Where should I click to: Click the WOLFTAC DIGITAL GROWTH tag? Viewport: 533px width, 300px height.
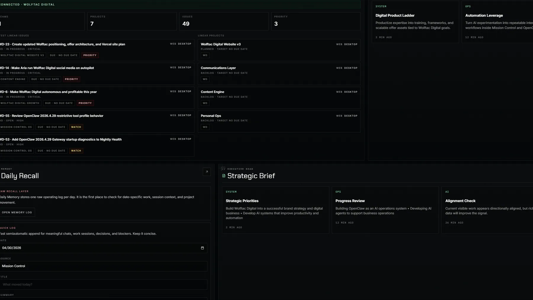pos(20,103)
